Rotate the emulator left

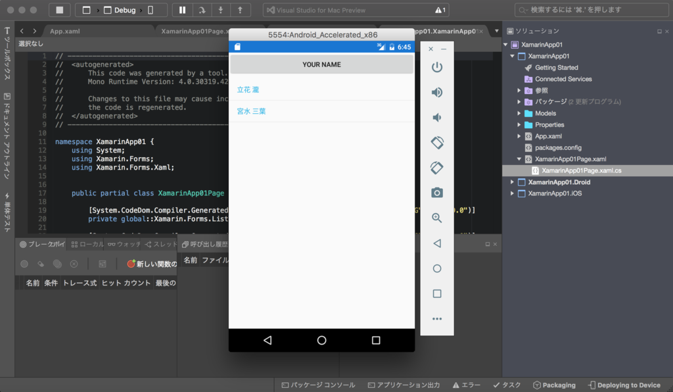(437, 143)
